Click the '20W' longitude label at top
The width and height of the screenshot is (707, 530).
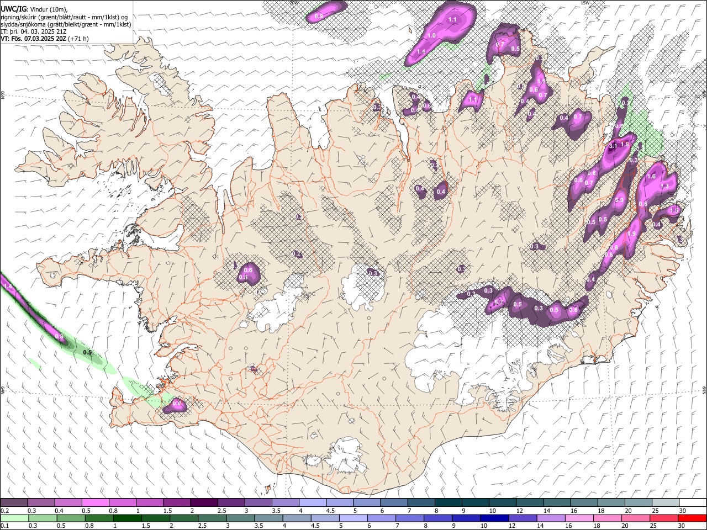tap(294, 3)
